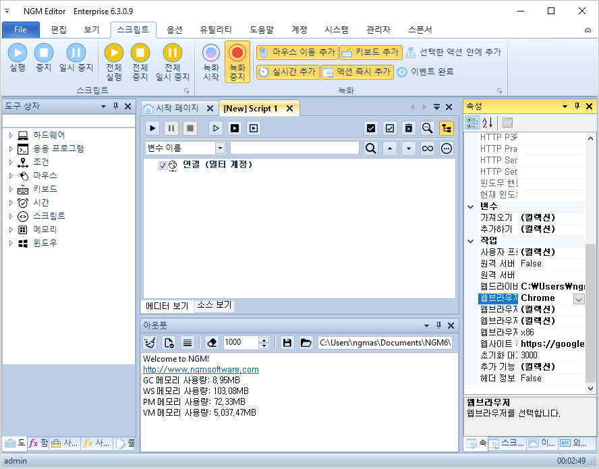
Task: Click the stop square in script editor toolbar
Action: [x=190, y=128]
